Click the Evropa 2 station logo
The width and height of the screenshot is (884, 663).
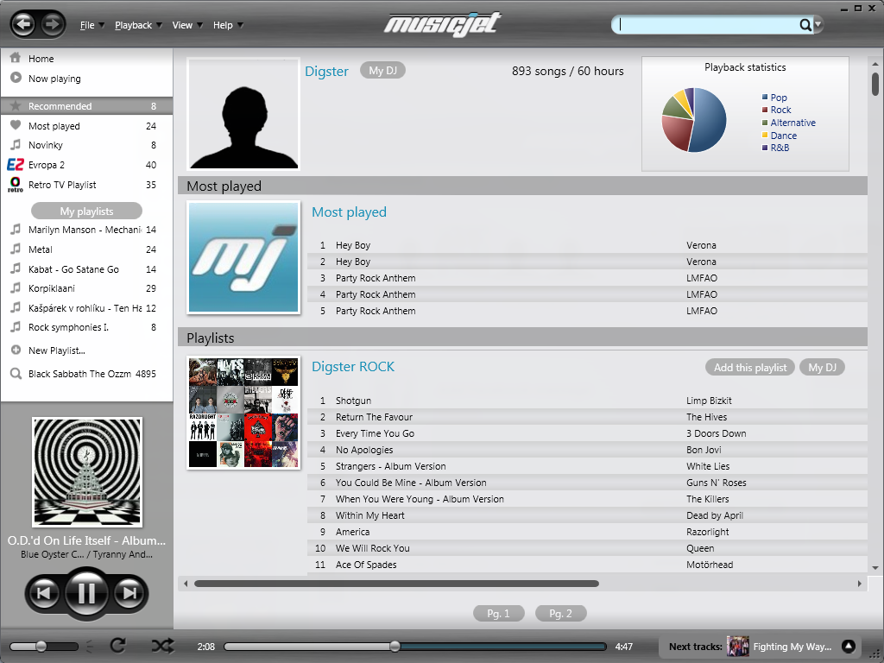pos(16,165)
